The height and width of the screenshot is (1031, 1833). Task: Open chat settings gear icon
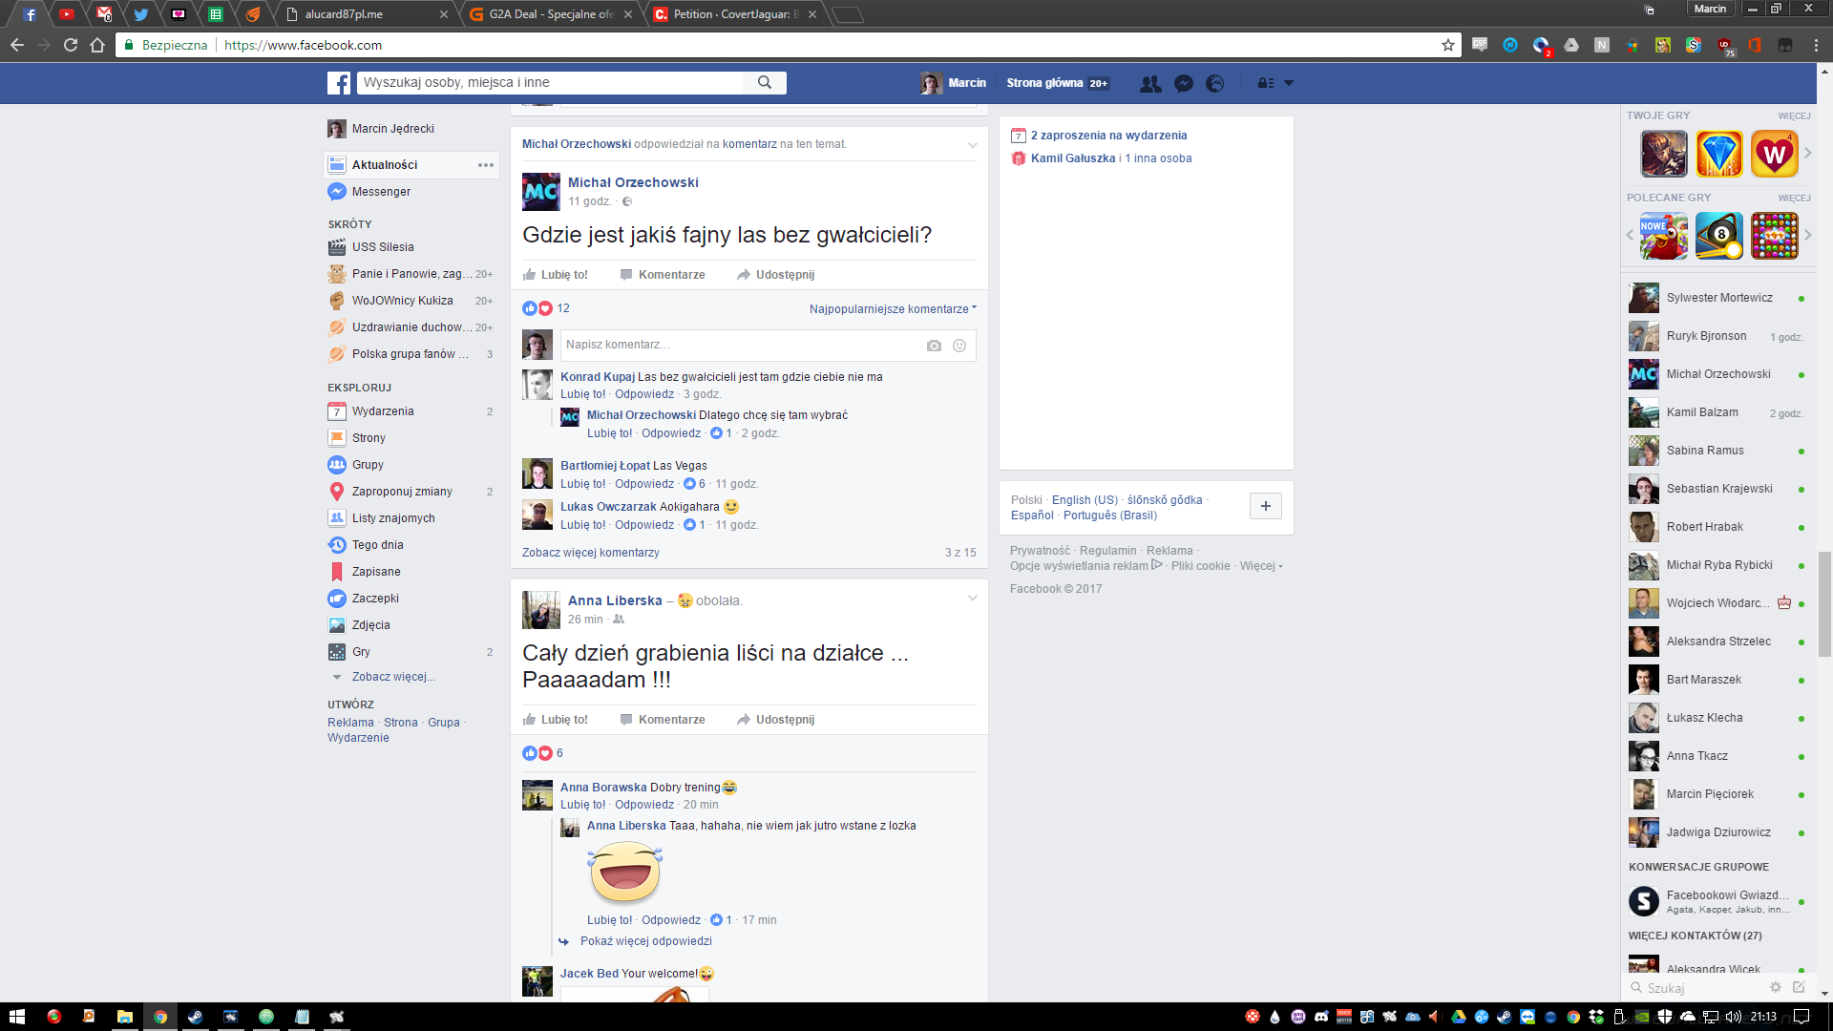click(1775, 988)
